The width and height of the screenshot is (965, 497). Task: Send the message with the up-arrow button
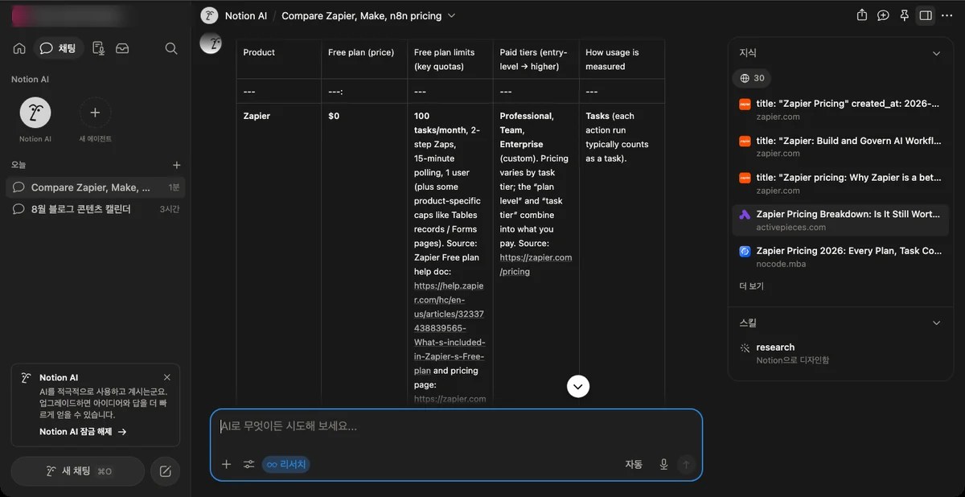(x=686, y=464)
